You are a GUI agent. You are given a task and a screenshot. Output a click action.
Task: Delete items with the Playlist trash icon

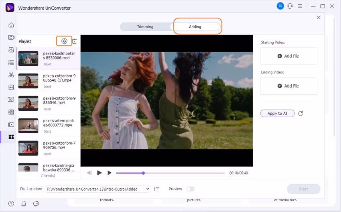pos(74,41)
